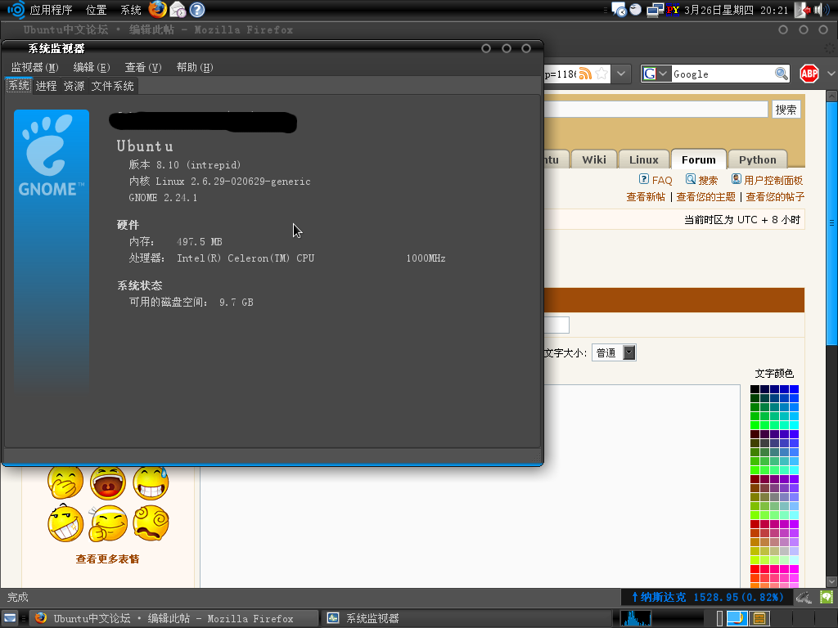Open the network connection tray icon

[x=655, y=10]
